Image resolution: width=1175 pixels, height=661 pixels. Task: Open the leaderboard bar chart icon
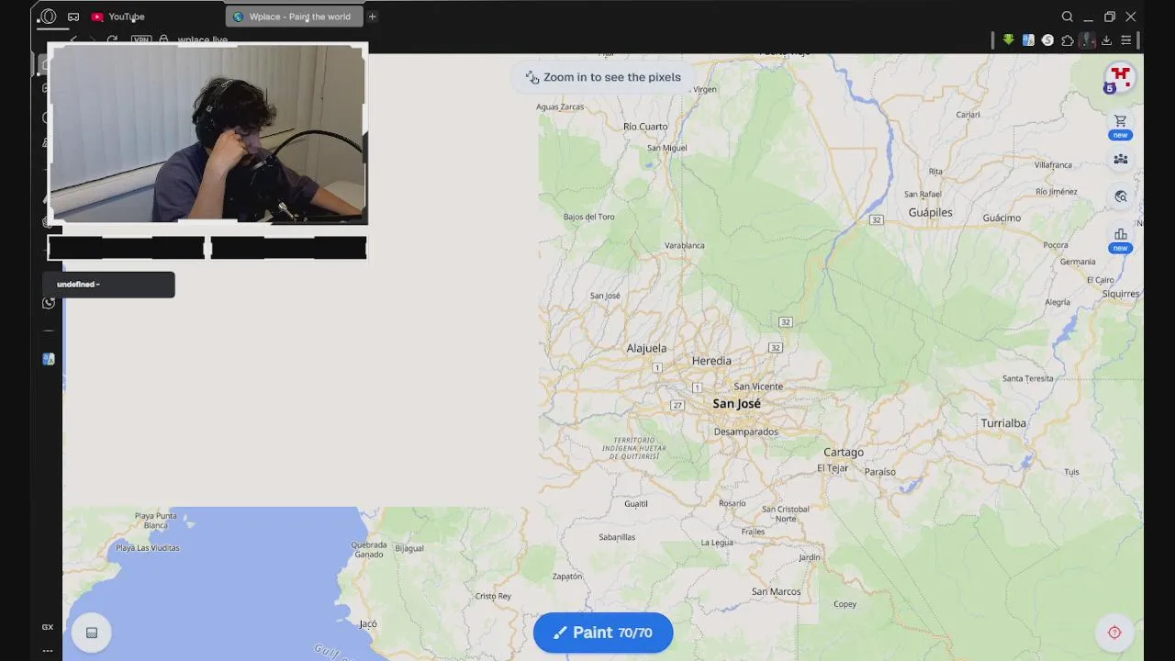(1120, 234)
